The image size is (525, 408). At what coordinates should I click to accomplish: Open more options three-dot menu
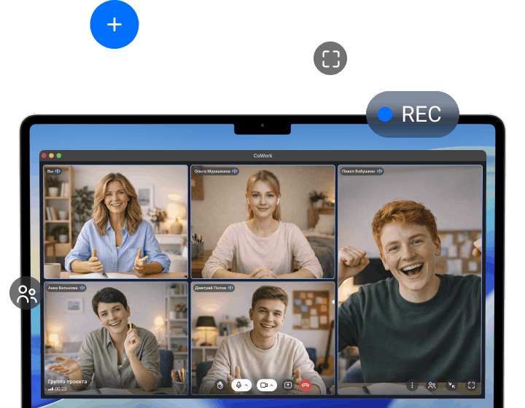point(412,385)
